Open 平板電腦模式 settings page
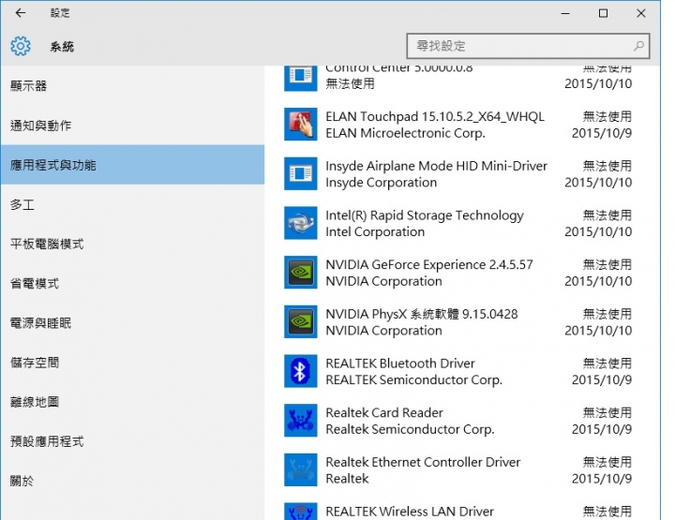 pos(132,245)
